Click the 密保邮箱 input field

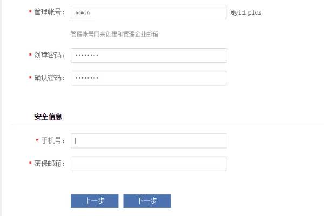point(148,164)
